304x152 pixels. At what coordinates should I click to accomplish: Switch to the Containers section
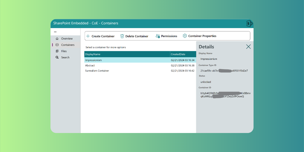[67, 45]
